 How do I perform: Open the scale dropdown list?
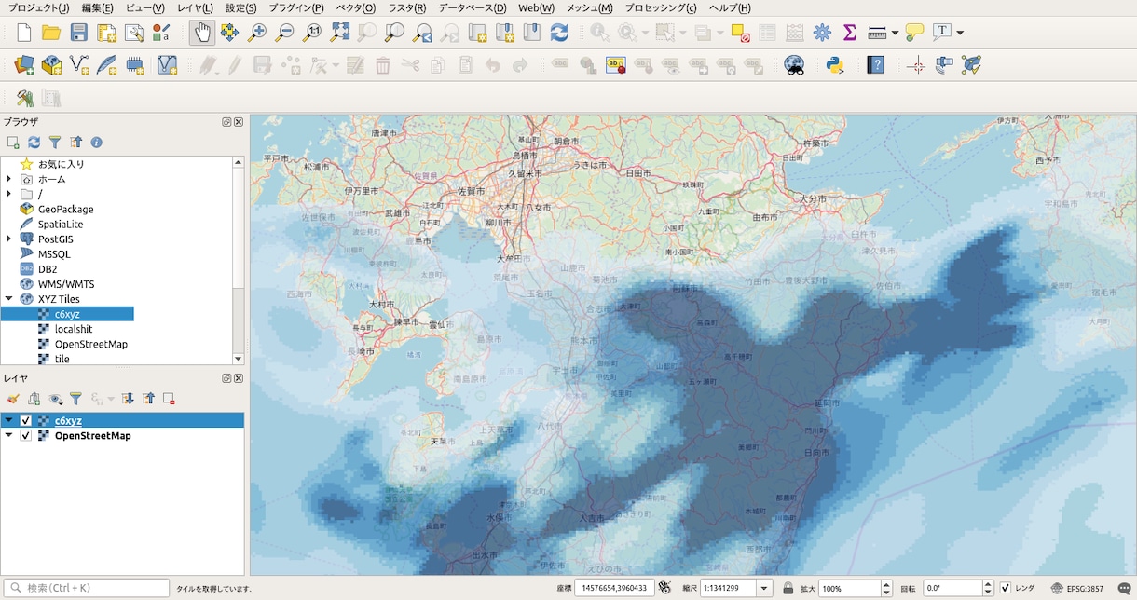pyautogui.click(x=764, y=588)
